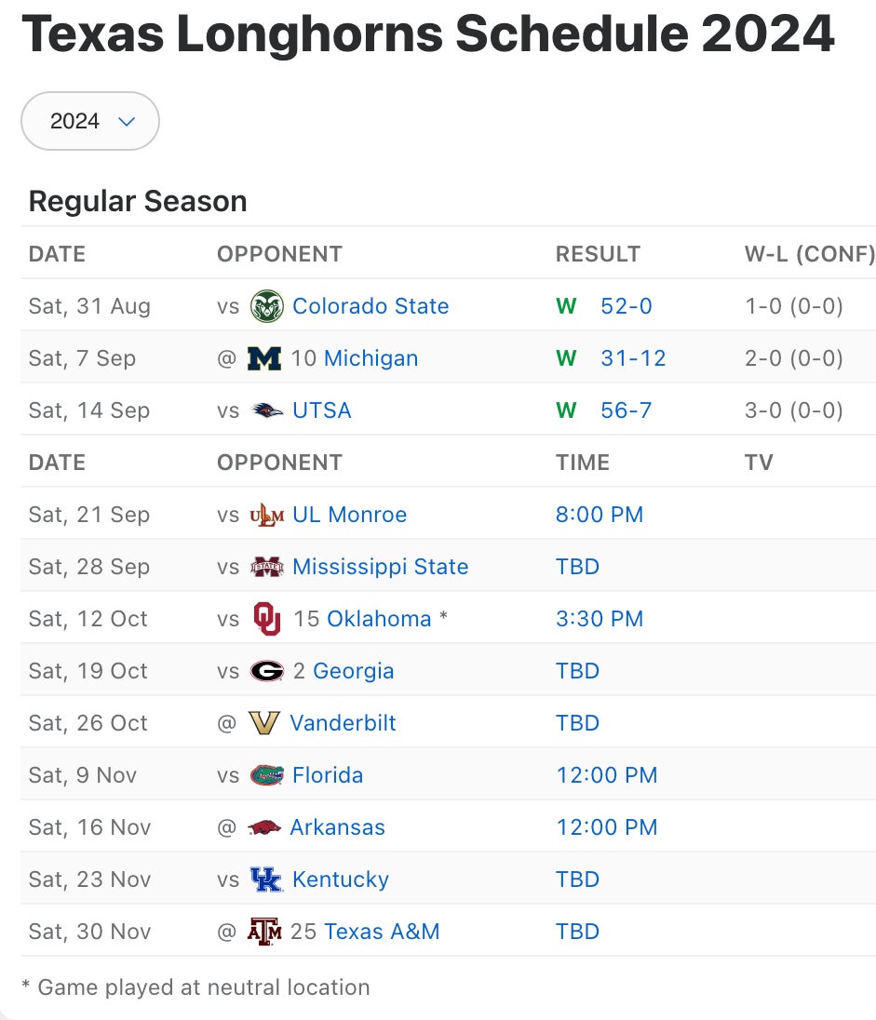Screen dimensions: 876x1020
Task: Click the Florida Gators logo
Action: pyautogui.click(x=267, y=775)
